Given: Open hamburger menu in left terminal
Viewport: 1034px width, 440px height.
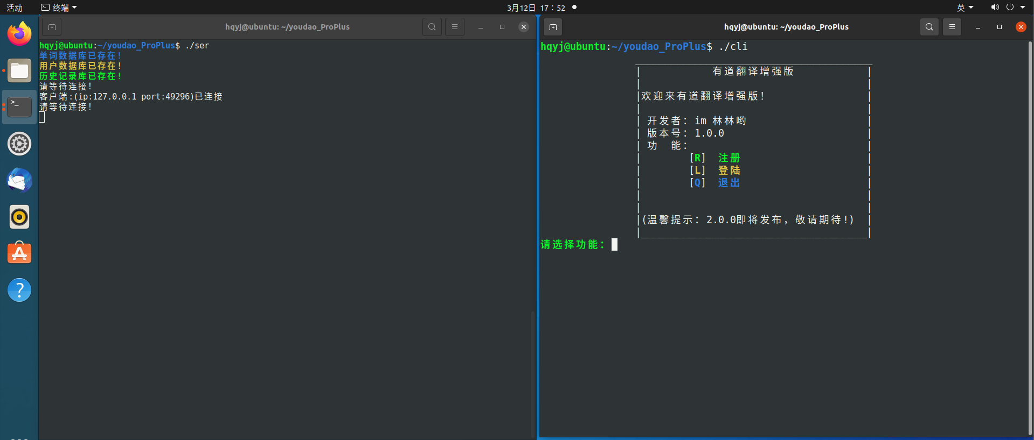Looking at the screenshot, I should tap(455, 27).
